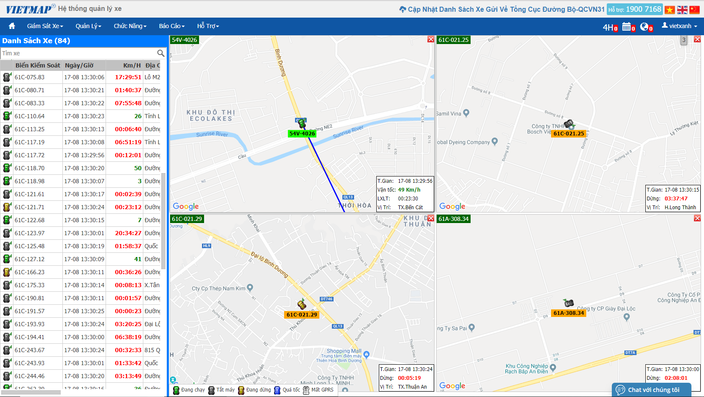This screenshot has width=704, height=397.
Task: Click vertical scrollbar of vehicle list
Action: (164, 221)
